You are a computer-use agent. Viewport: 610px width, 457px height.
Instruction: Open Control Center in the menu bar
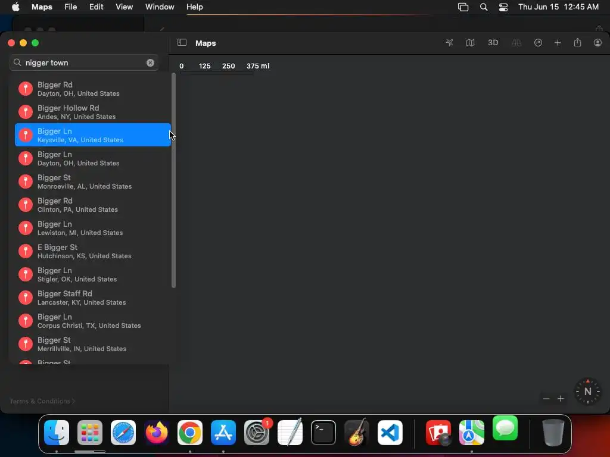tap(503, 7)
